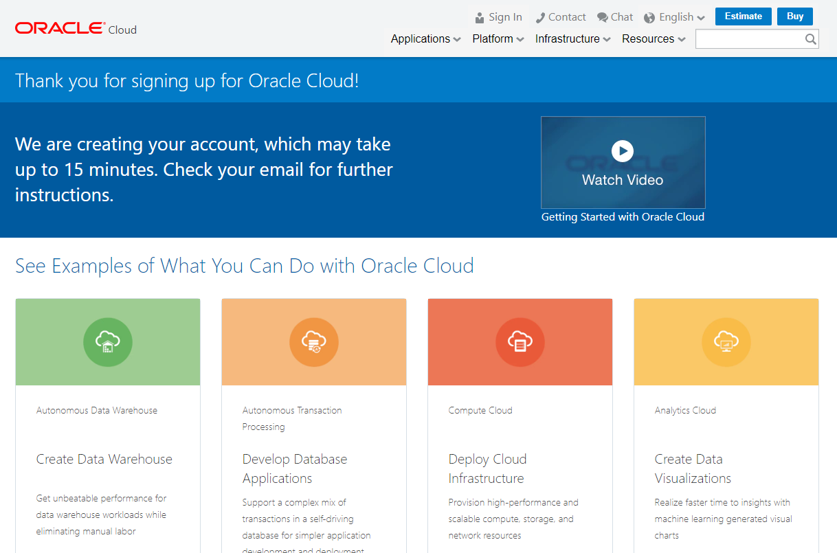
Task: Expand the Platform menu chevron
Action: pyautogui.click(x=520, y=40)
